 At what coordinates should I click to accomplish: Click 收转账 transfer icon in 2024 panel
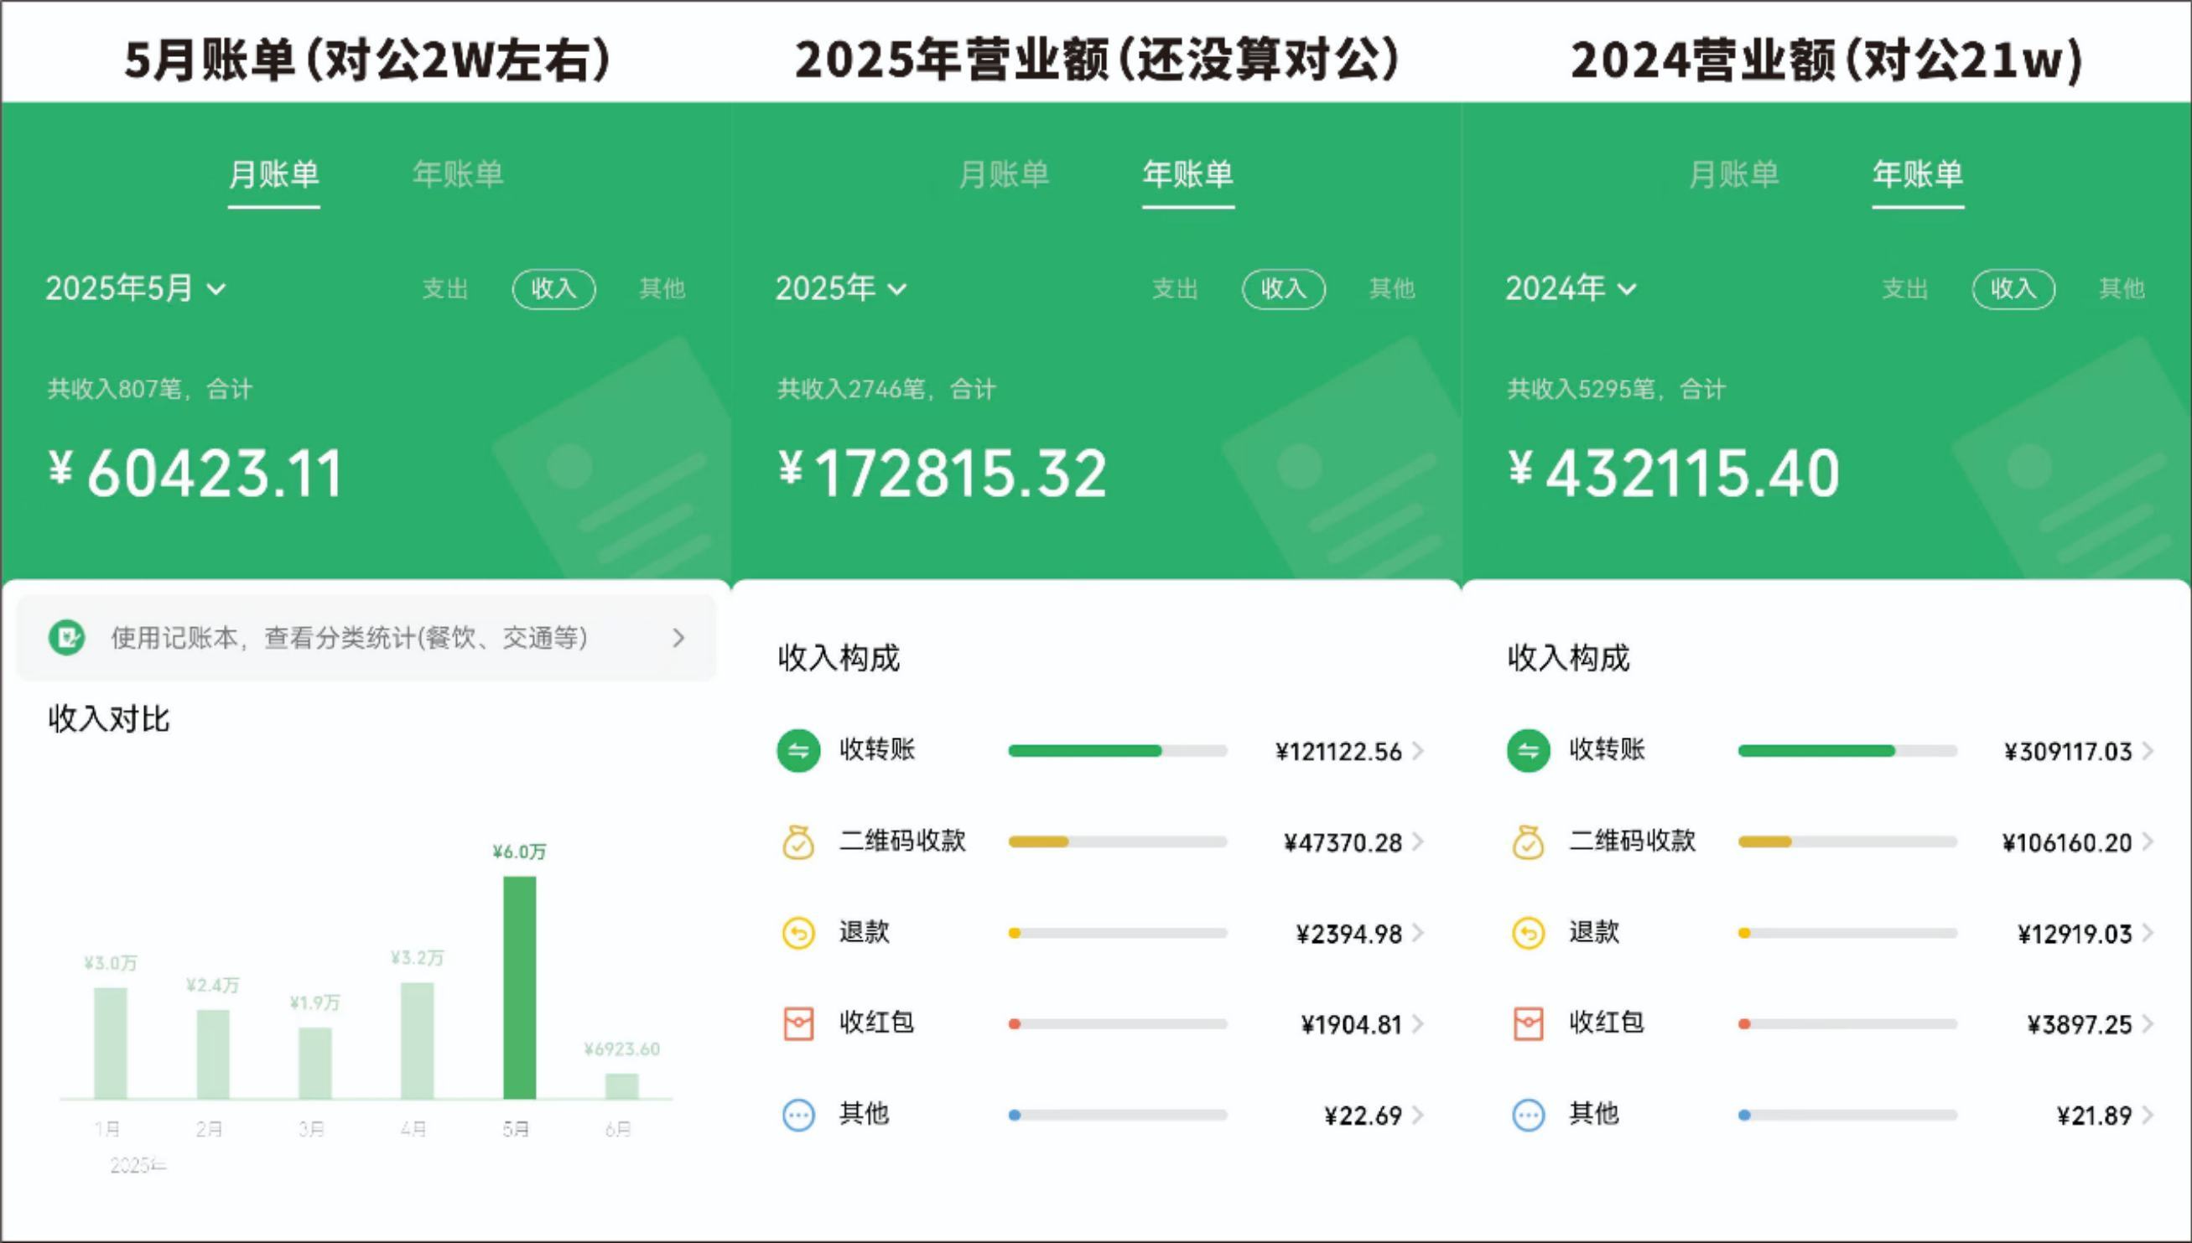pos(1529,751)
